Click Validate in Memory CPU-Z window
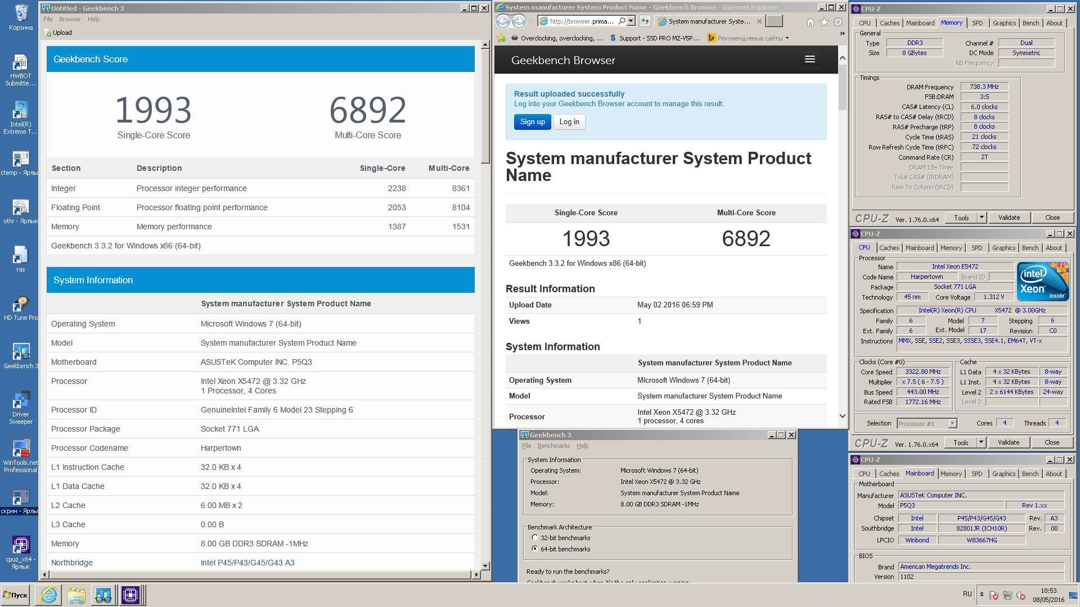This screenshot has width=1080, height=607. click(1009, 218)
